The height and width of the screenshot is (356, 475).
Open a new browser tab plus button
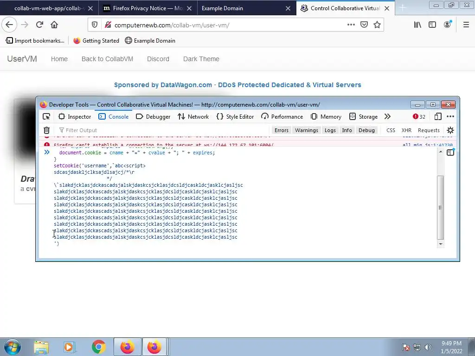pyautogui.click(x=403, y=8)
